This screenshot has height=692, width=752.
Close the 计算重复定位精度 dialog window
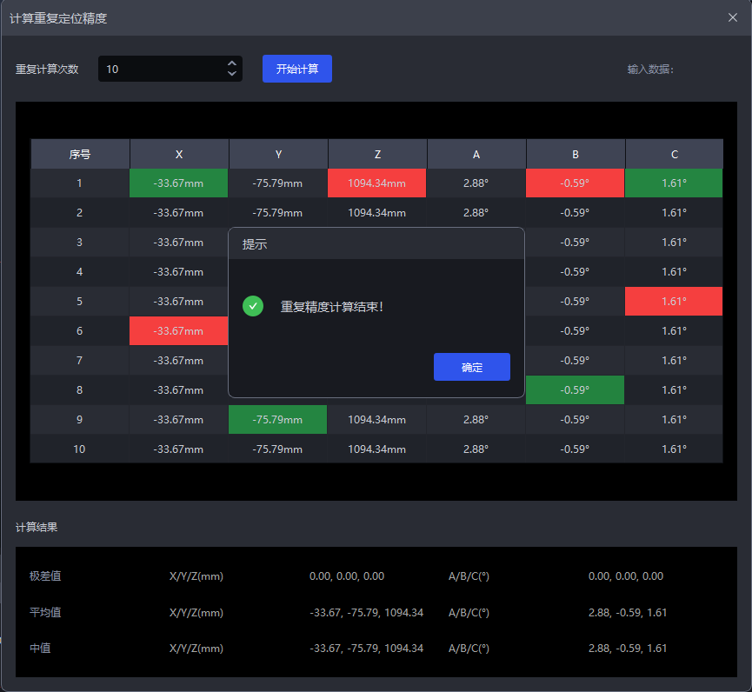[x=732, y=17]
